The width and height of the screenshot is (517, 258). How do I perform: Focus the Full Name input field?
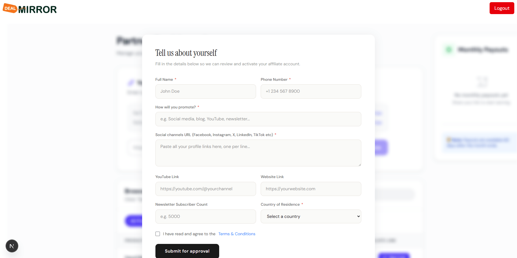point(205,91)
